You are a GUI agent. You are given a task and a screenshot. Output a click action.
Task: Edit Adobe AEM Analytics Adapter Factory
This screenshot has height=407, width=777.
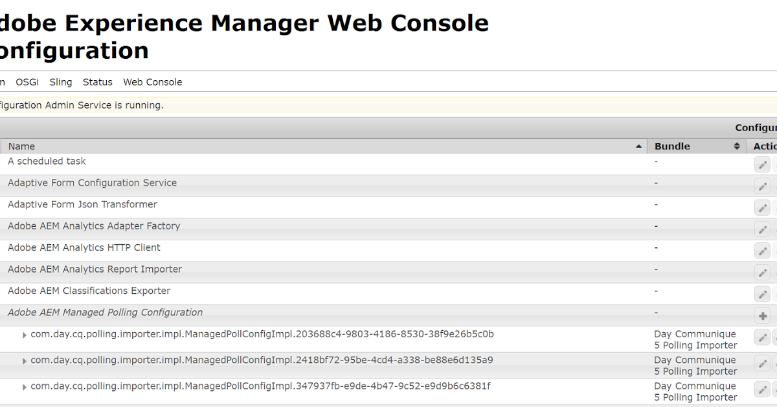762,229
